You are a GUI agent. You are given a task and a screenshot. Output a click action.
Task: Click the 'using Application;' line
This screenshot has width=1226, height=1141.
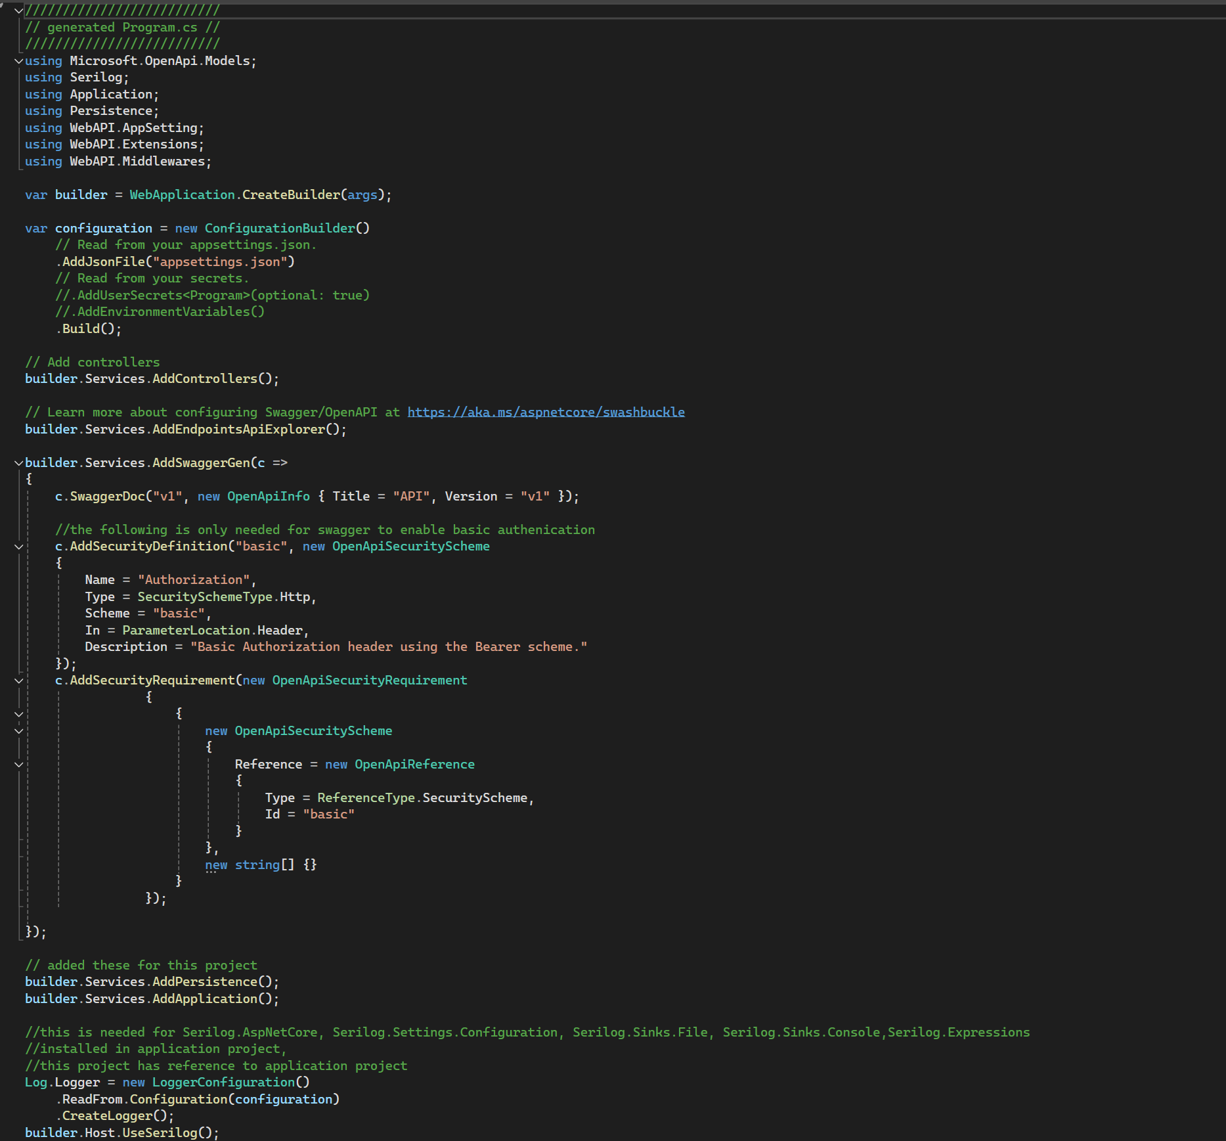pos(92,94)
